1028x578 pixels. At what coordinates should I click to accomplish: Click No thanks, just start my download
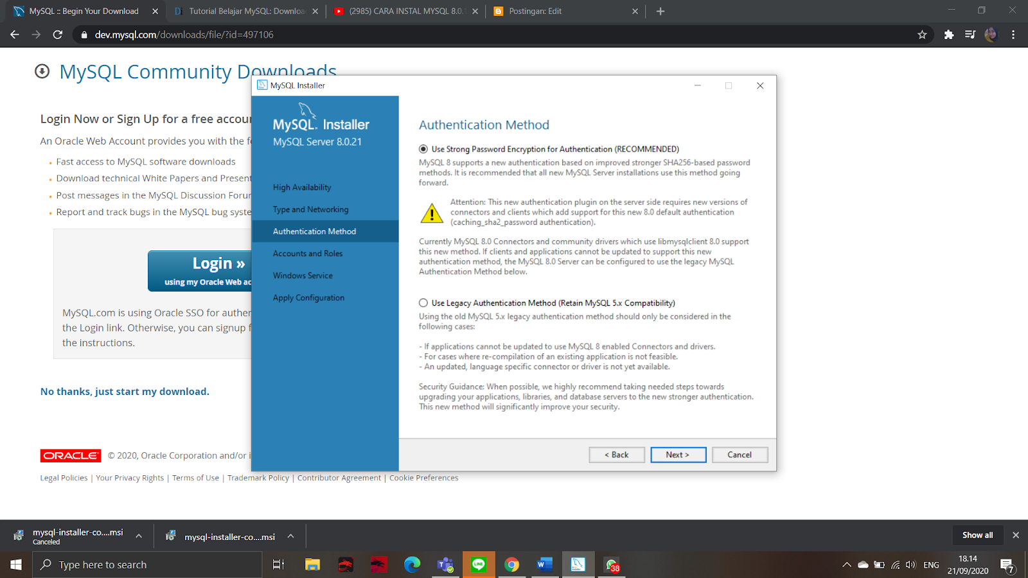[125, 392]
